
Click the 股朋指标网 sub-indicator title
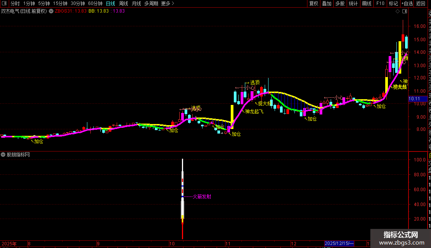coord(18,155)
